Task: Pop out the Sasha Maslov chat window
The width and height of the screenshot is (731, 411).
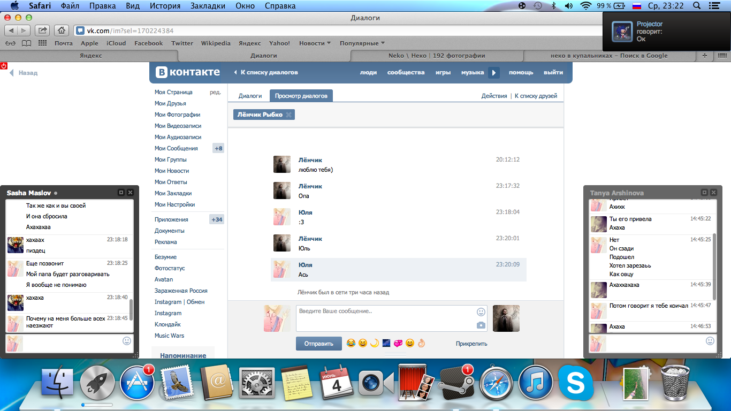Action: [x=121, y=193]
